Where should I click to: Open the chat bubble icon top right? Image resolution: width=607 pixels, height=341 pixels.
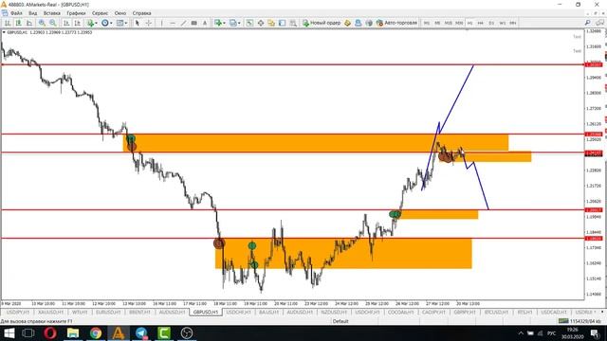click(599, 23)
